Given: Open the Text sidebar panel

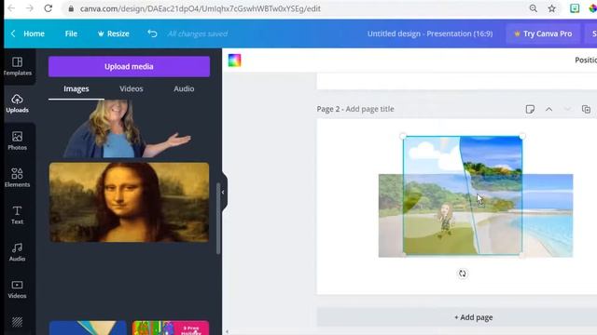Looking at the screenshot, I should pyautogui.click(x=17, y=215).
